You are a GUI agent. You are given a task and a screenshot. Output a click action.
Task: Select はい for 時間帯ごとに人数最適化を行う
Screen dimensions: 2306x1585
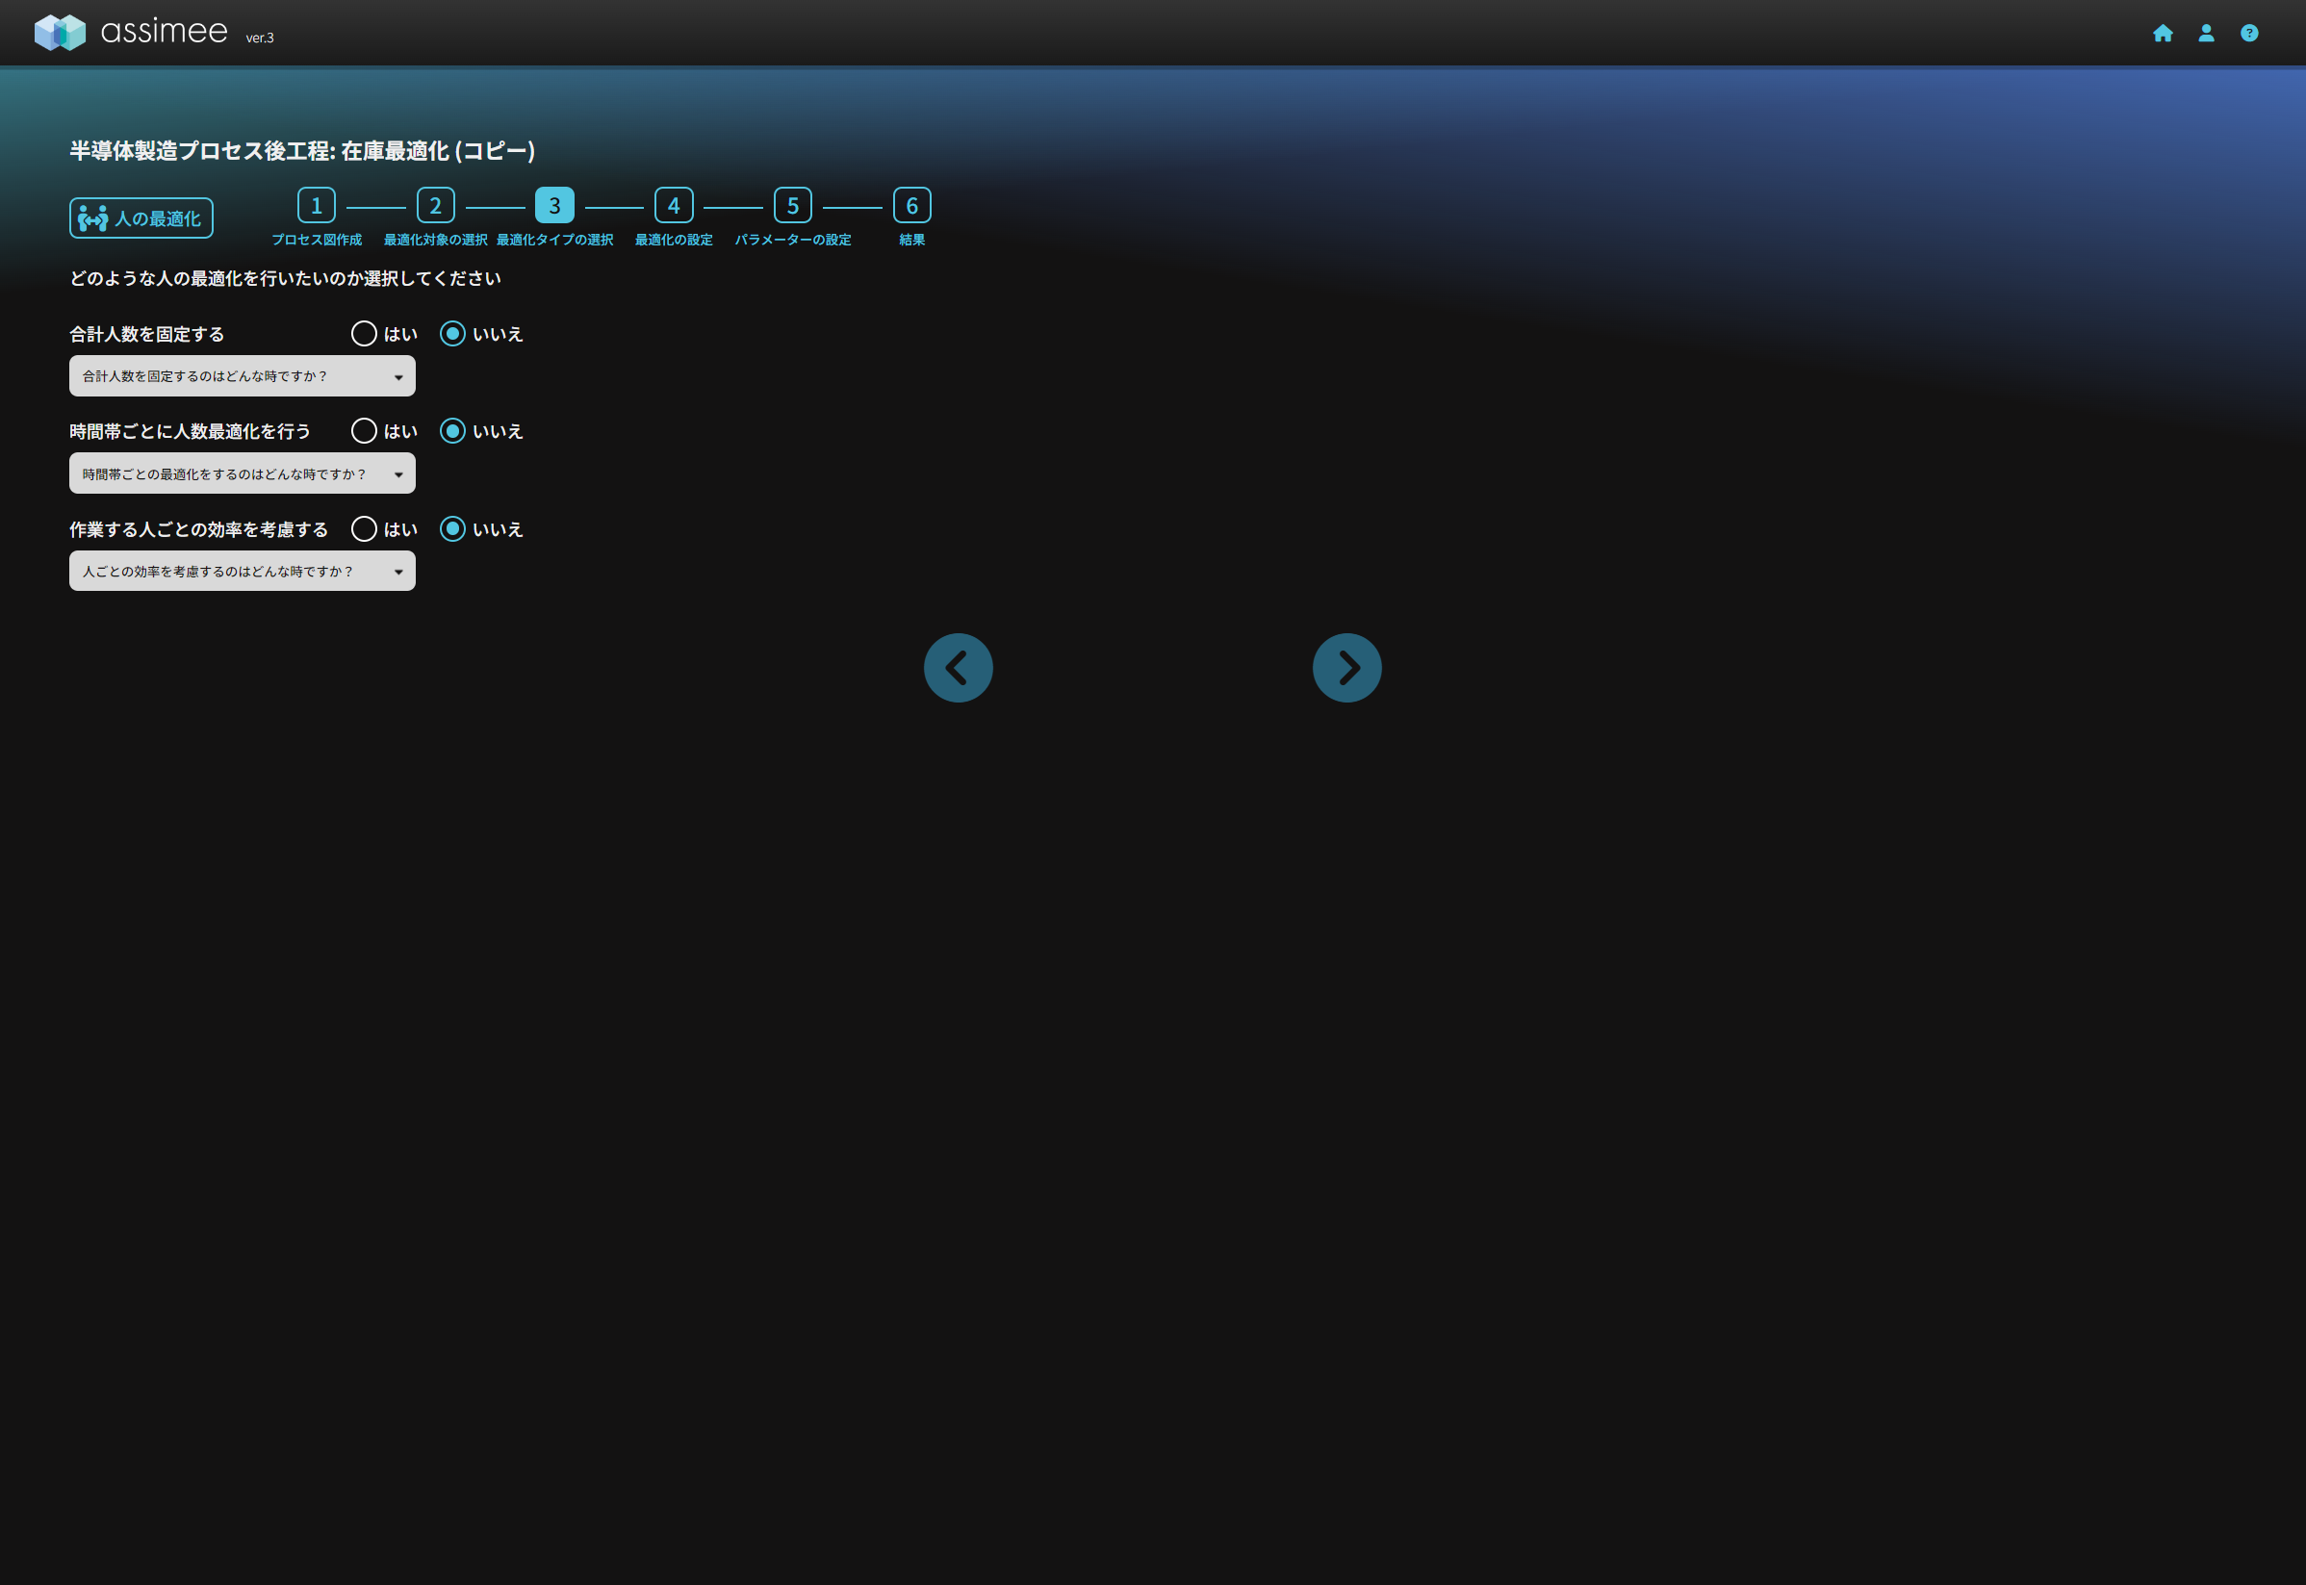point(365,431)
